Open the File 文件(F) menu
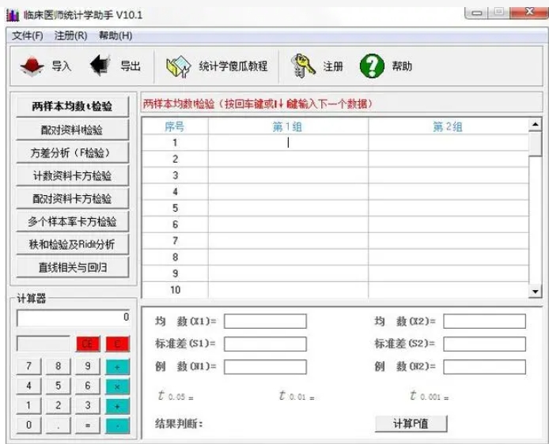549x444 pixels. (x=28, y=36)
